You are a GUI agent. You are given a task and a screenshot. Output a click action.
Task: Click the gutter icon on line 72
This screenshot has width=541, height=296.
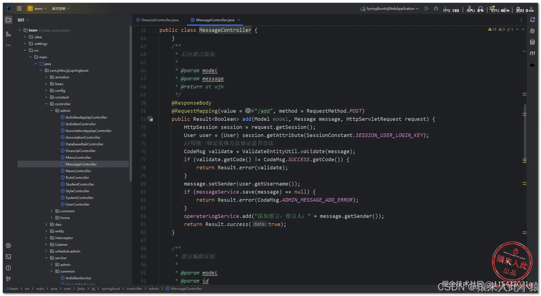[151, 119]
